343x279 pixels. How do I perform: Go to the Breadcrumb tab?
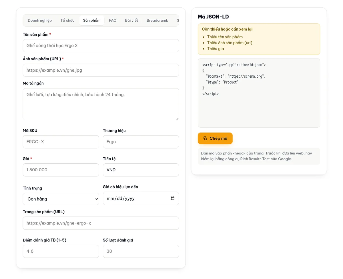tap(157, 21)
